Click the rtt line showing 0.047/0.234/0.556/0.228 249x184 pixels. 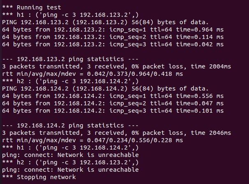click(x=92, y=140)
